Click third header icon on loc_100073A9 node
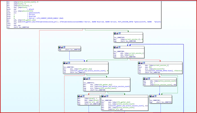Screen dimensions: 197x113 [x=120, y=33]
